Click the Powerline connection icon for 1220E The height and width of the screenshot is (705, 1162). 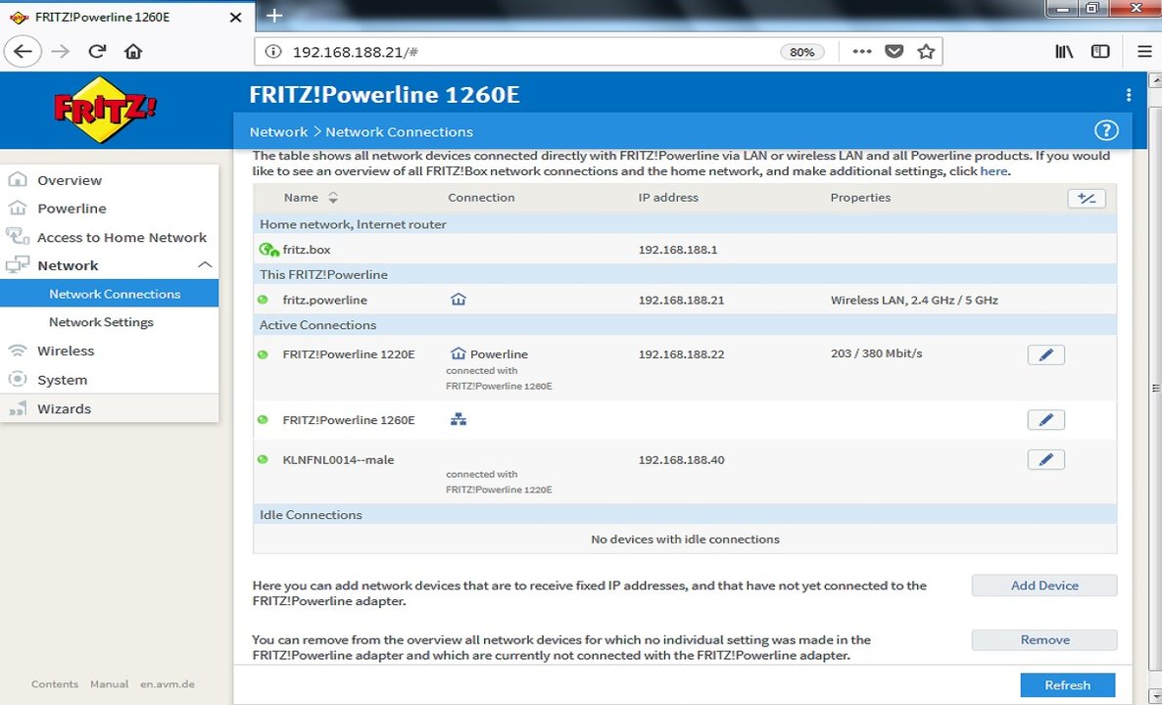coord(458,354)
